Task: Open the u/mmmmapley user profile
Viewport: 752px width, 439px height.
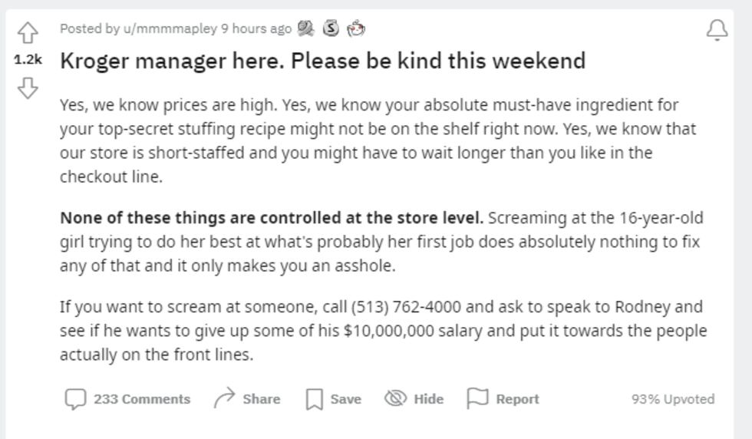Action: 170,29
